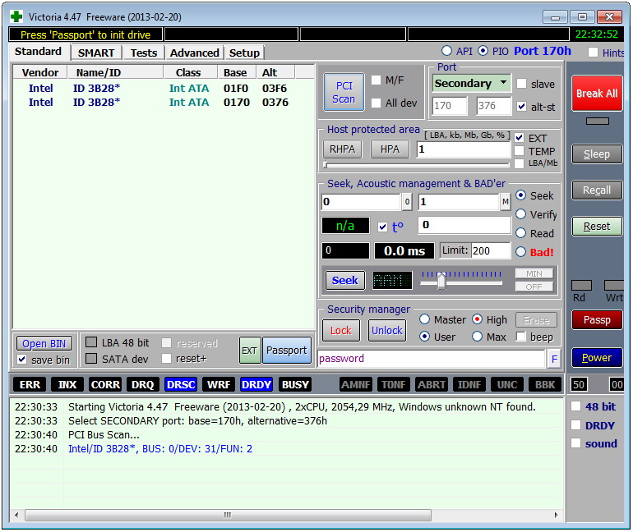The height and width of the screenshot is (532, 633).
Task: Toggle the save bin checkbox
Action: pyautogui.click(x=22, y=359)
